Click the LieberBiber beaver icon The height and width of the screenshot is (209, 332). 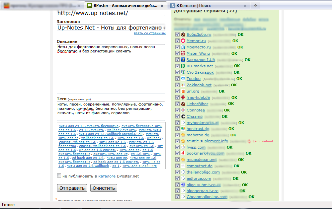click(x=183, y=104)
